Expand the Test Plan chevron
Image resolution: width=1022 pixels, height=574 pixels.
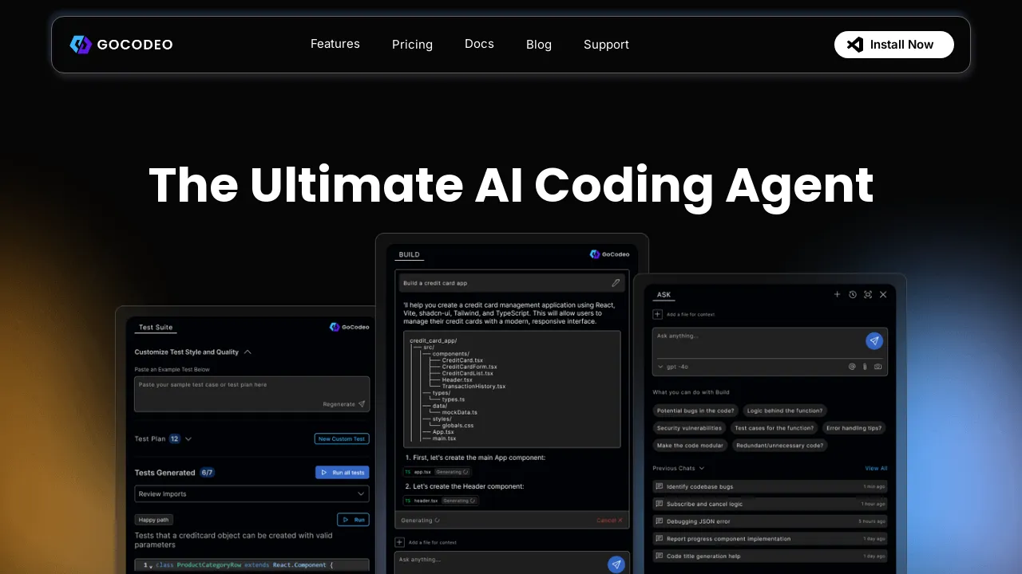point(188,438)
